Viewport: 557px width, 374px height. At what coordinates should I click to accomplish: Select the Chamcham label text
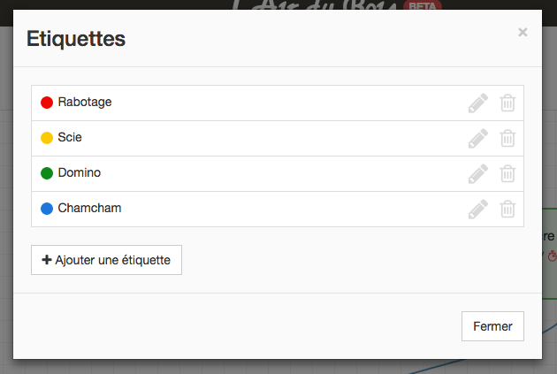click(89, 208)
